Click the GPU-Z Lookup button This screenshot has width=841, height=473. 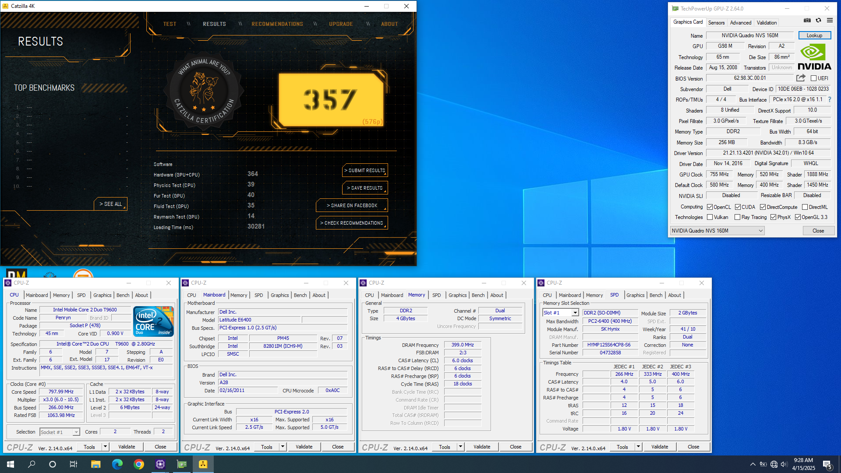pyautogui.click(x=814, y=35)
